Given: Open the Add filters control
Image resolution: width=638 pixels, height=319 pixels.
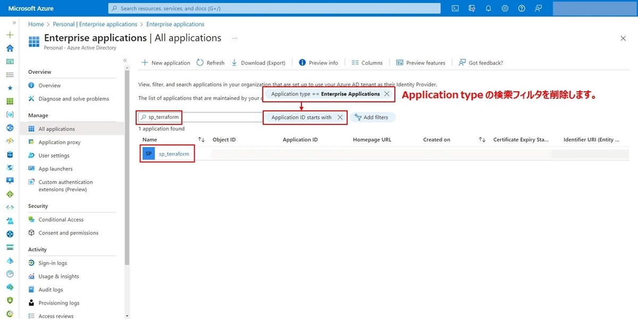Looking at the screenshot, I should click(373, 117).
